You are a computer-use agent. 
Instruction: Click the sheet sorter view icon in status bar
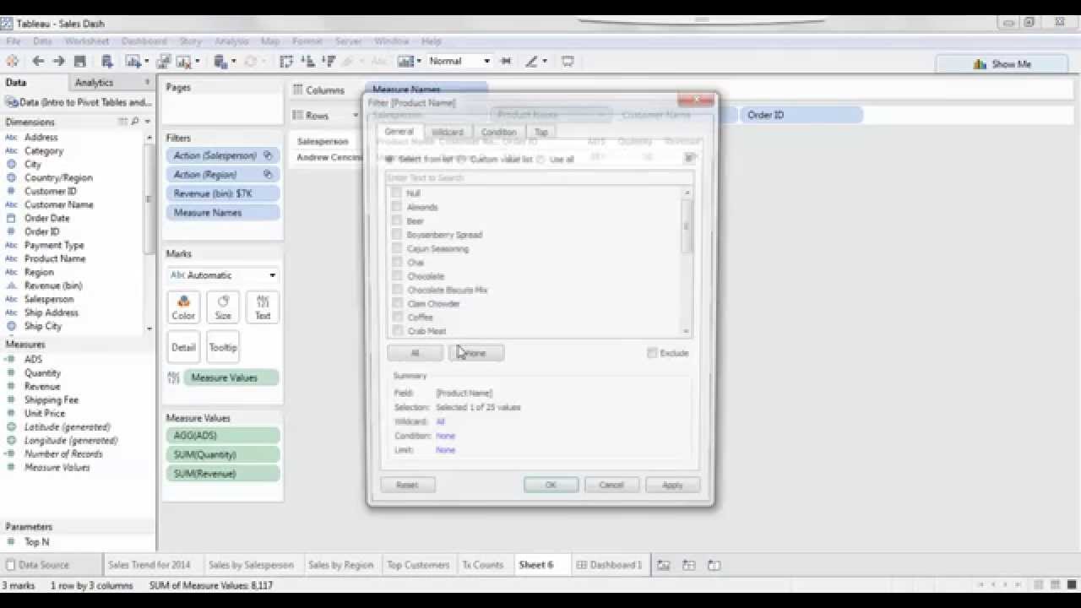(x=1056, y=584)
